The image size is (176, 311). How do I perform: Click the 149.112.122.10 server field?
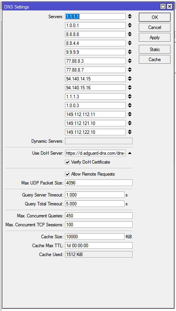95,132
